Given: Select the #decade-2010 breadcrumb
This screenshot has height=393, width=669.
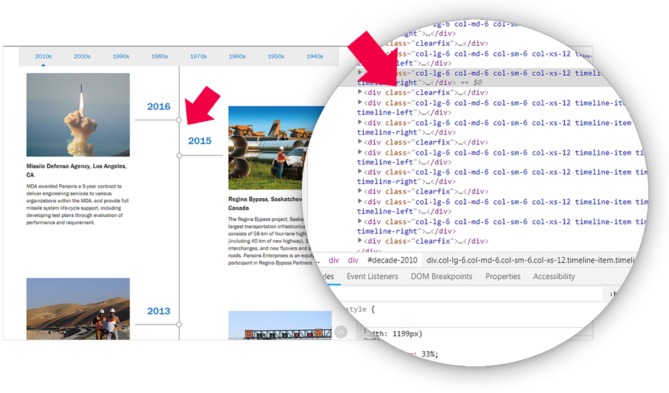Looking at the screenshot, I should [392, 260].
